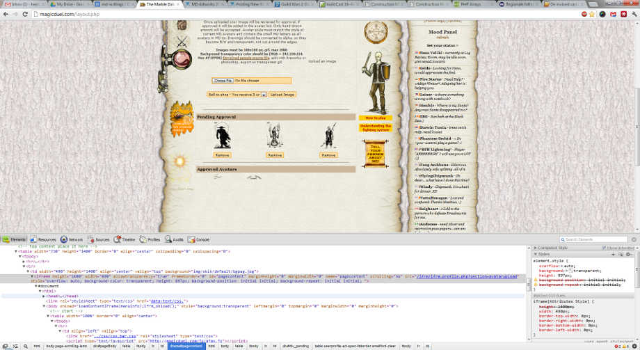Open Understanding the fighting system
Screen dimensions: 640x350
coord(375,128)
